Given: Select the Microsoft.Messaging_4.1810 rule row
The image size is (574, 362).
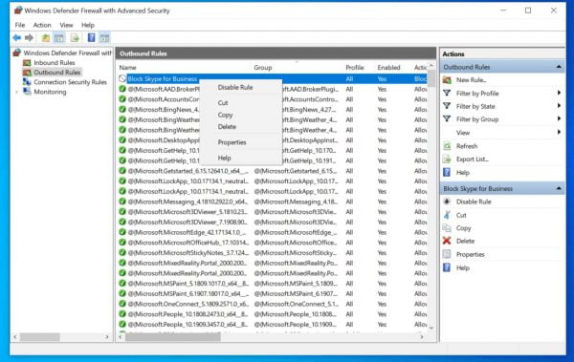Looking at the screenshot, I should pyautogui.click(x=273, y=202).
